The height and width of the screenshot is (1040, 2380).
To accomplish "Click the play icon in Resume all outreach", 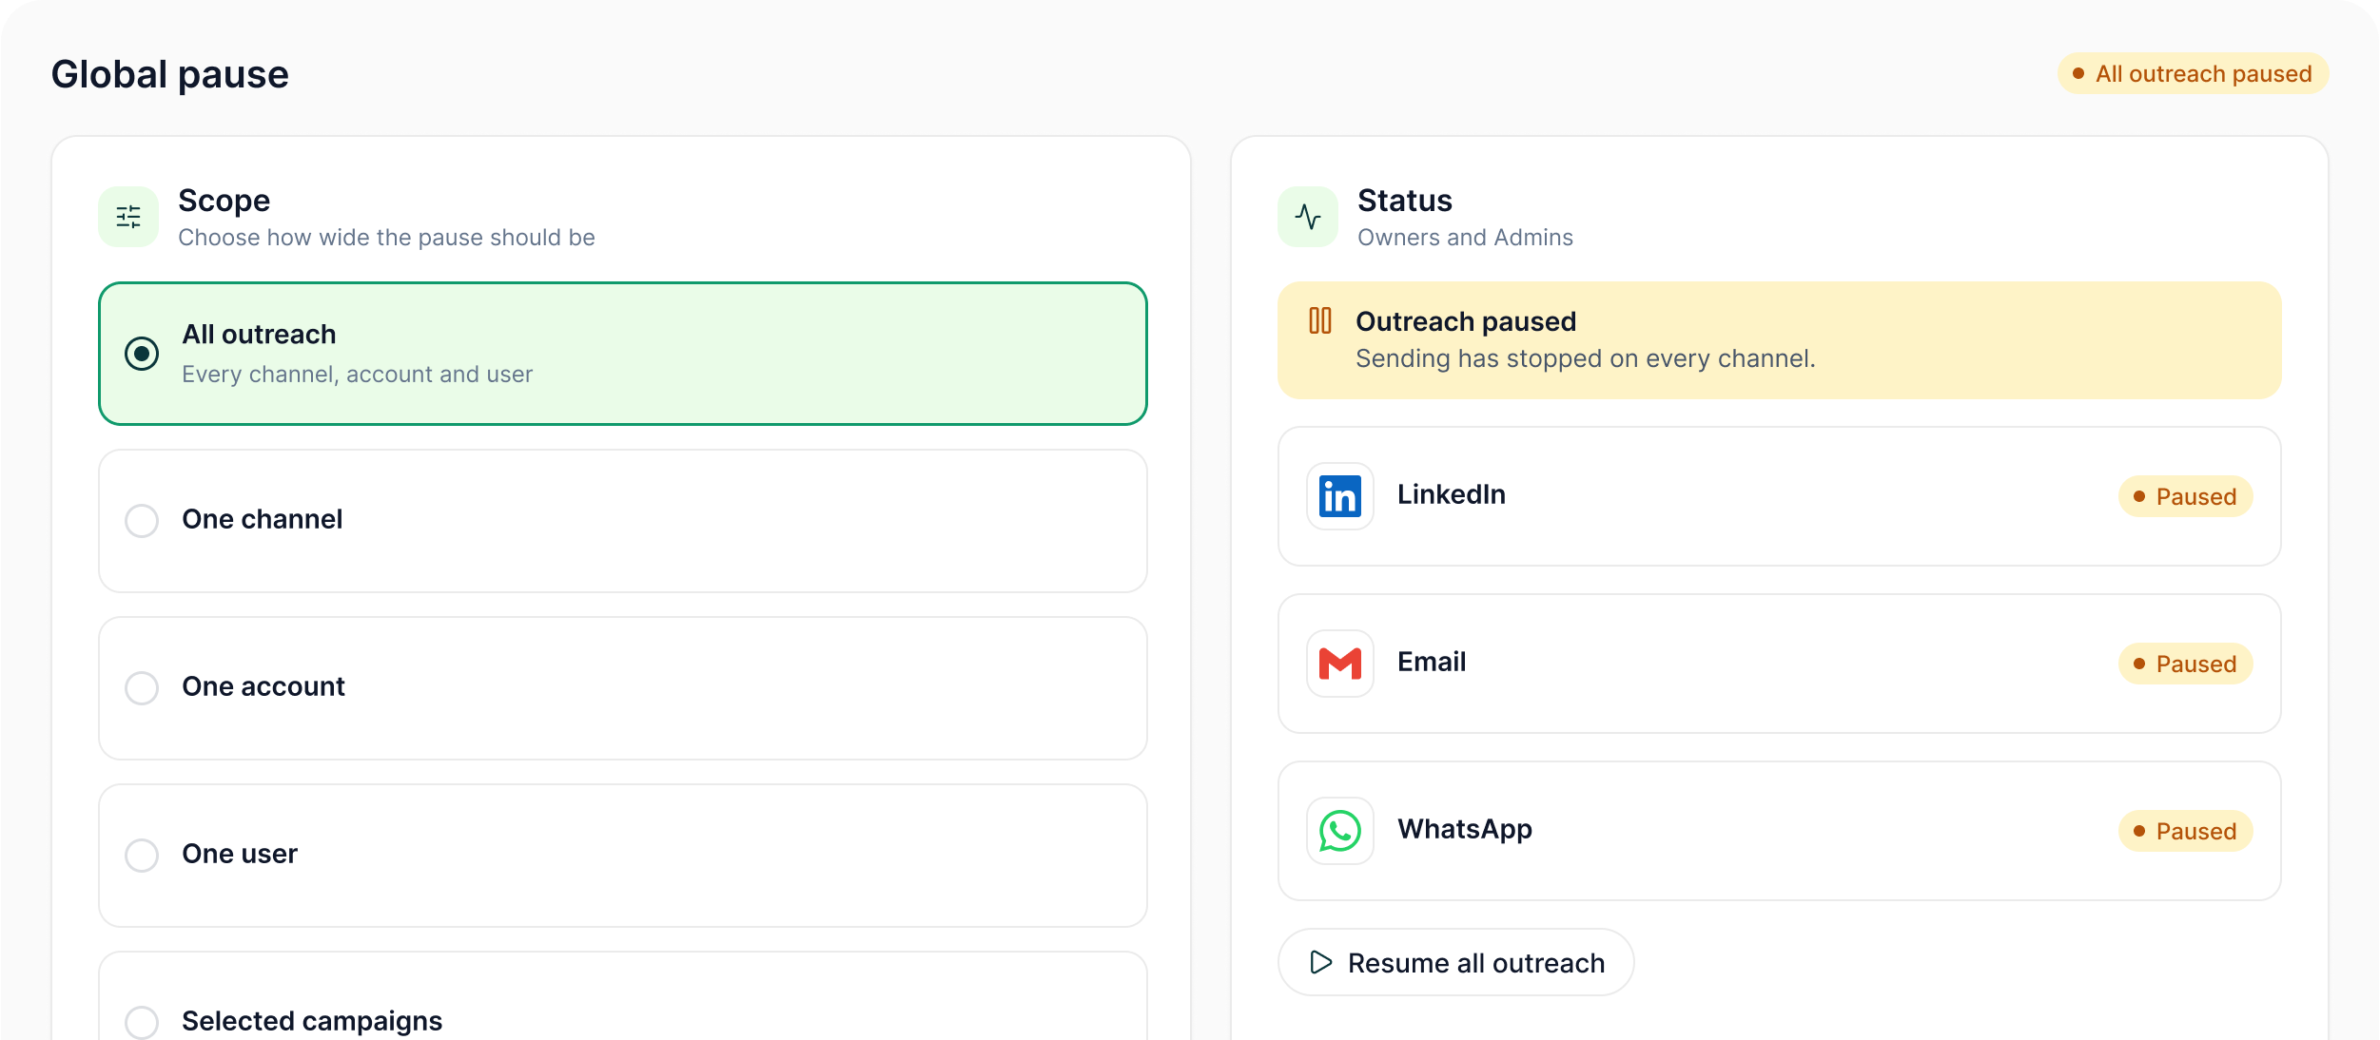I will [x=1321, y=962].
